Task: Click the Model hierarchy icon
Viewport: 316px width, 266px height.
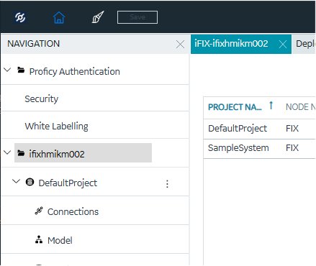Action: [x=39, y=239]
